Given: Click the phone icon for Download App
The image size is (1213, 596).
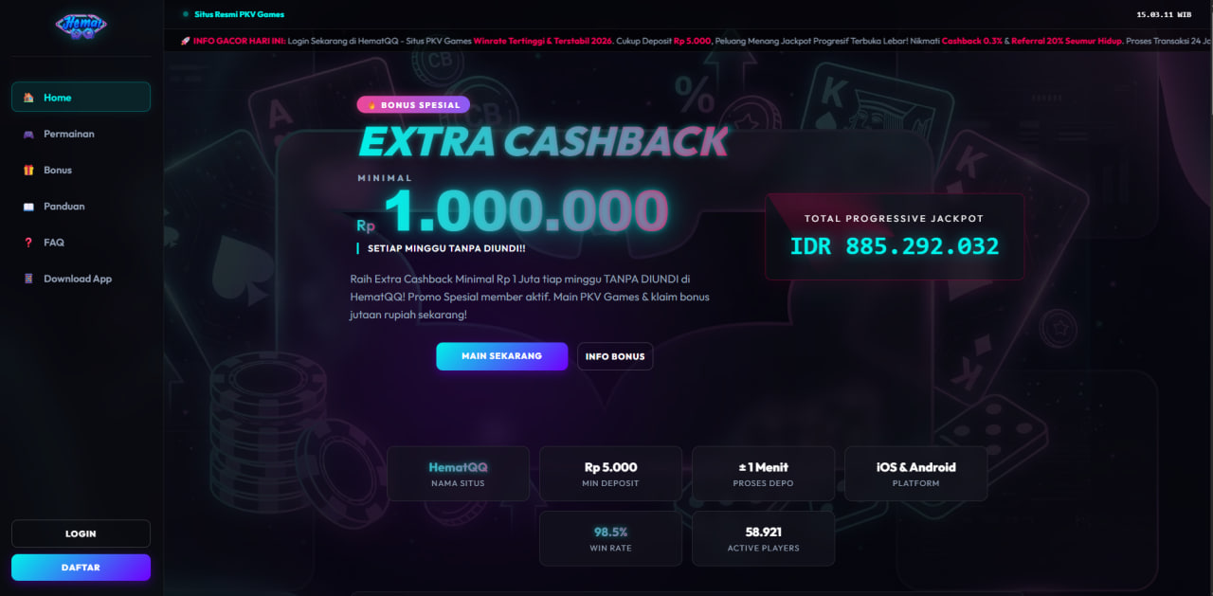Looking at the screenshot, I should coord(28,279).
